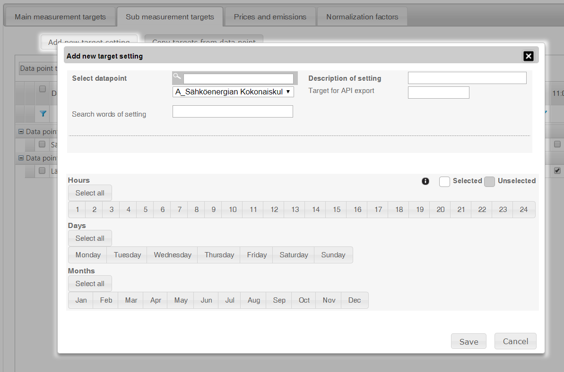Toggle Monday in Days

click(x=88, y=255)
